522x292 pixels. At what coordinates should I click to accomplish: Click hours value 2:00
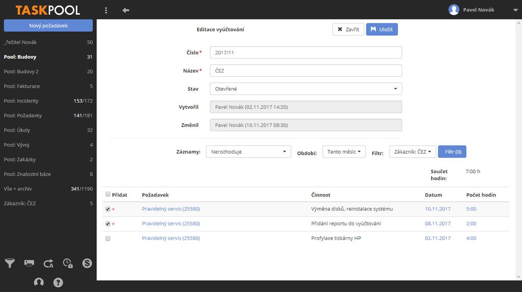471,223
